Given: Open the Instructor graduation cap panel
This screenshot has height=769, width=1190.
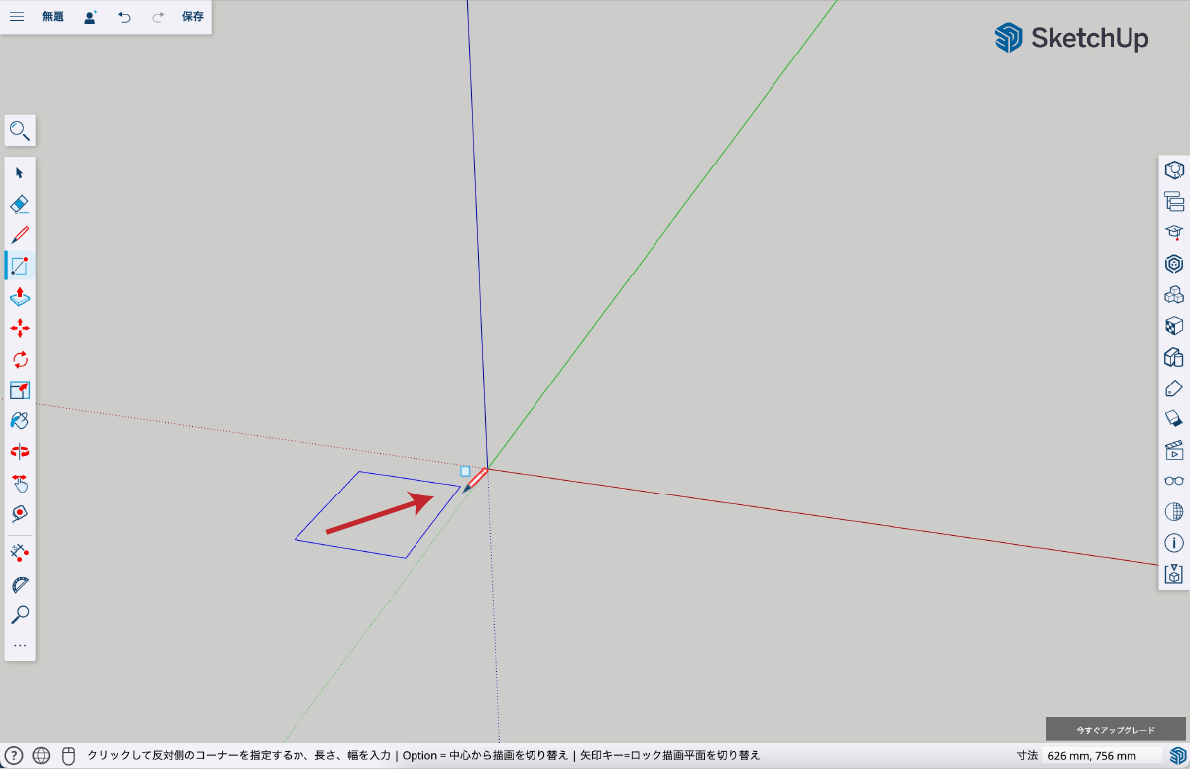Looking at the screenshot, I should tap(1174, 232).
